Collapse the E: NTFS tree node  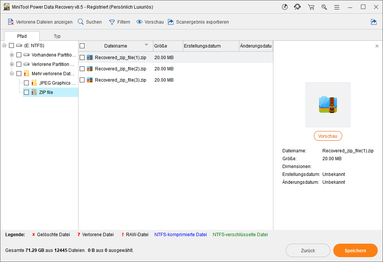pyautogui.click(x=4, y=45)
